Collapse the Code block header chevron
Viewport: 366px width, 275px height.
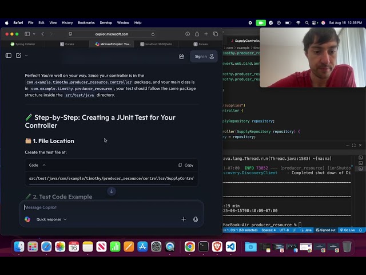[x=44, y=165]
